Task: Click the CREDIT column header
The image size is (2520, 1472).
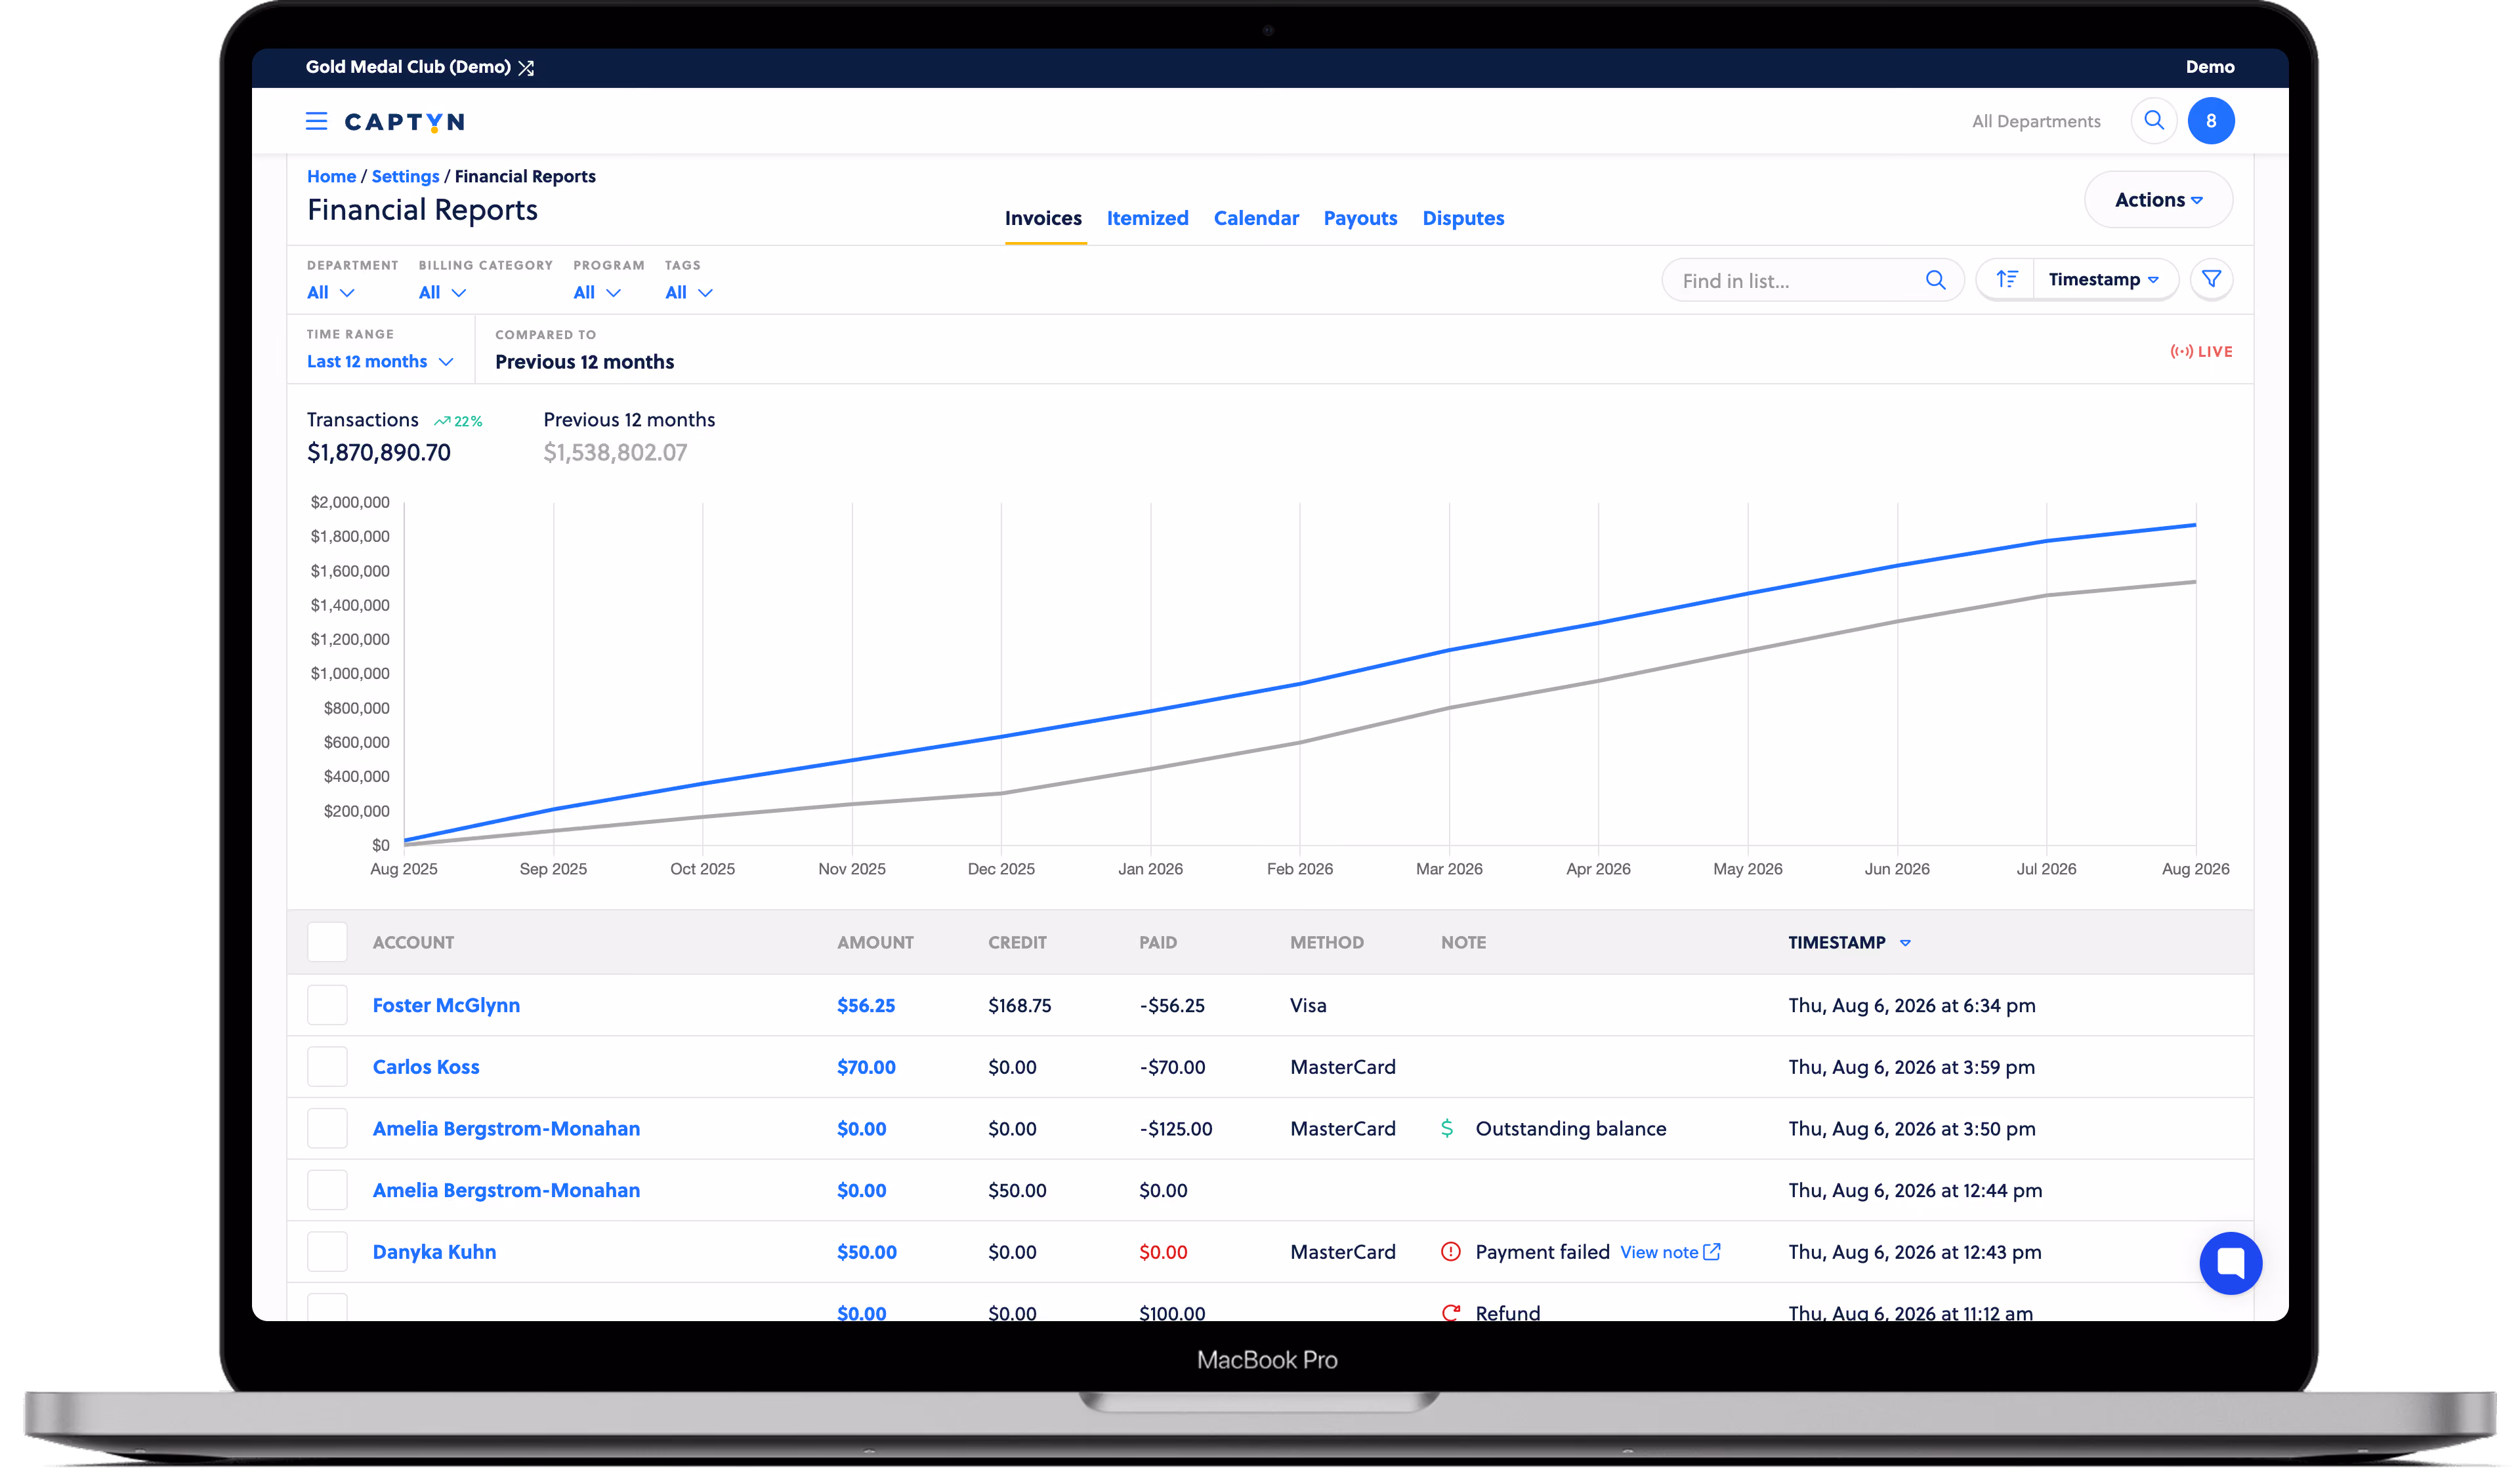Action: (1017, 943)
